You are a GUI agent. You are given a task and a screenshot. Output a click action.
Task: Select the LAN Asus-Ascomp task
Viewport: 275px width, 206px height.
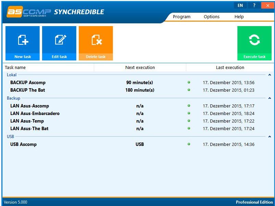30,106
